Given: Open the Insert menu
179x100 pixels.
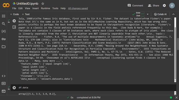Looking at the screenshot, I should coord(36,8).
